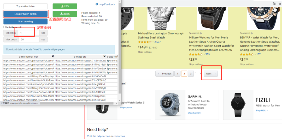Open rating dropdown next to 339 reviews
Image resolution: width=282 pixels, height=139 pixels.
204,54
